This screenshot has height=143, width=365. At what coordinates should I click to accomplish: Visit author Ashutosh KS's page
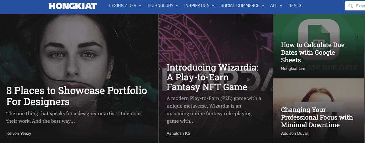tap(178, 134)
